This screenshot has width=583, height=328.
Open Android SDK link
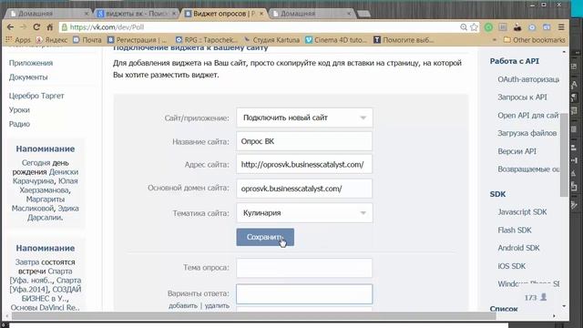pyautogui.click(x=518, y=248)
